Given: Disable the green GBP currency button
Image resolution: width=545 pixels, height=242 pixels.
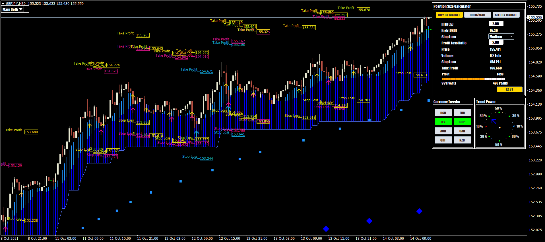Looking at the screenshot, I should pos(462,122).
